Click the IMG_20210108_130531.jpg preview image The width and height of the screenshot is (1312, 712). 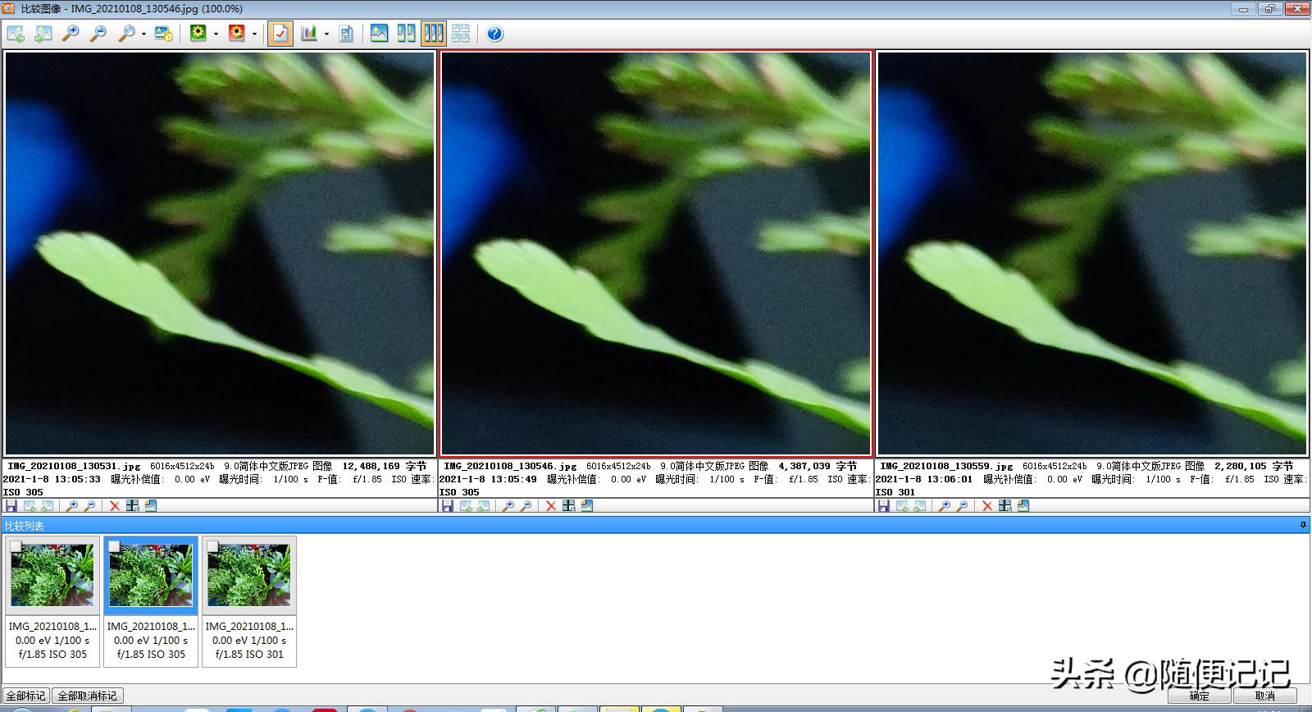coord(220,253)
